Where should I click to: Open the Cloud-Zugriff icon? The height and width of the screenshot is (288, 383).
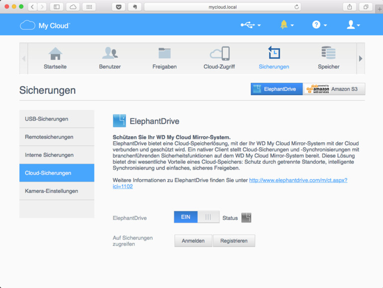[219, 53]
